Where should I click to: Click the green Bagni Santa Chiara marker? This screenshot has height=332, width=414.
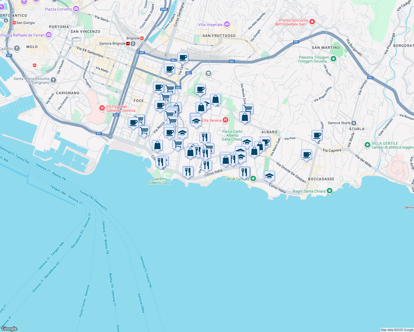coord(329,191)
